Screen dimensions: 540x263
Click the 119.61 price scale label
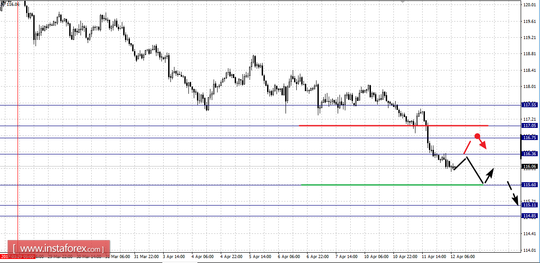529,21
